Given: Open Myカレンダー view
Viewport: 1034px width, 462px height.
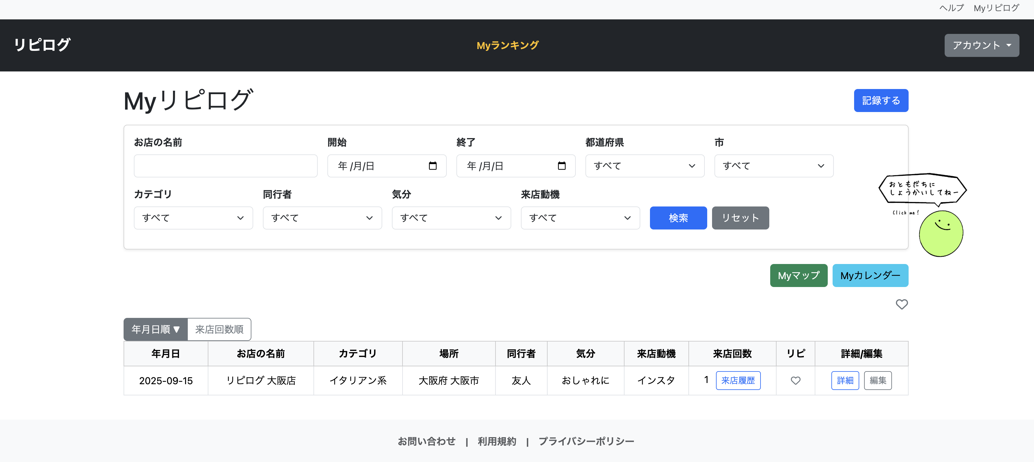Looking at the screenshot, I should [870, 276].
